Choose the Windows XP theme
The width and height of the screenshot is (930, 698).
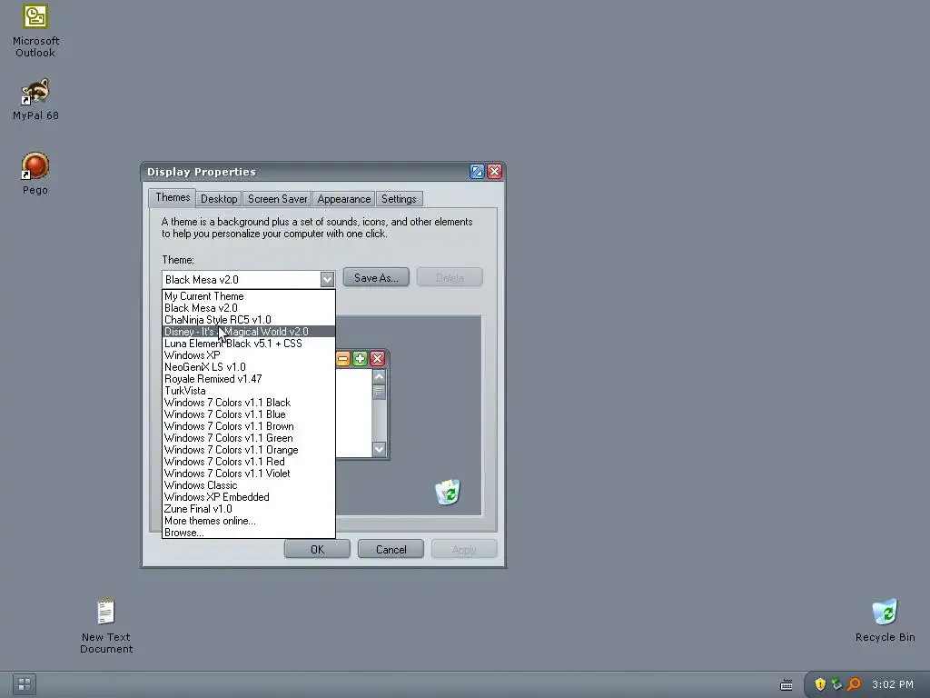click(x=249, y=355)
